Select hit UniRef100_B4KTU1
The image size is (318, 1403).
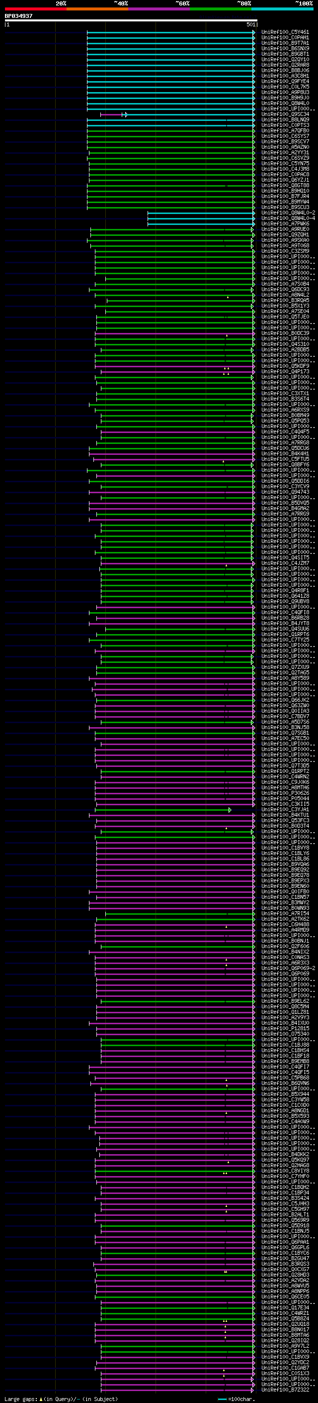coord(285,815)
